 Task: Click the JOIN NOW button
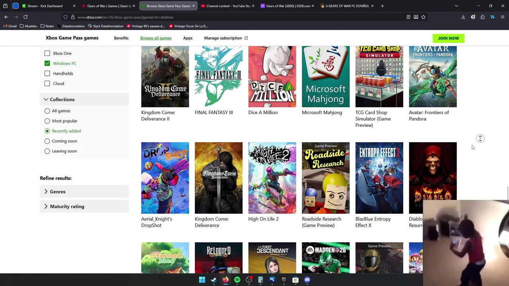pos(449,38)
